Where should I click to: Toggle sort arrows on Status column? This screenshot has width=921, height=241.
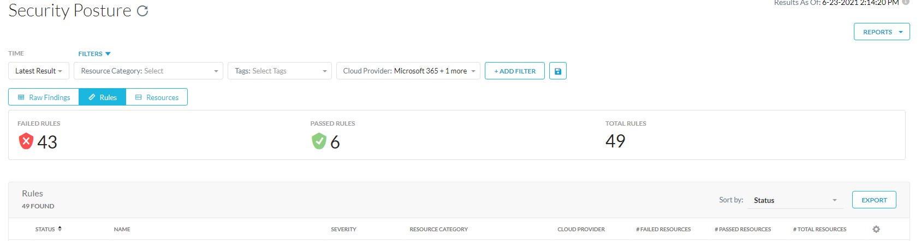coord(60,229)
